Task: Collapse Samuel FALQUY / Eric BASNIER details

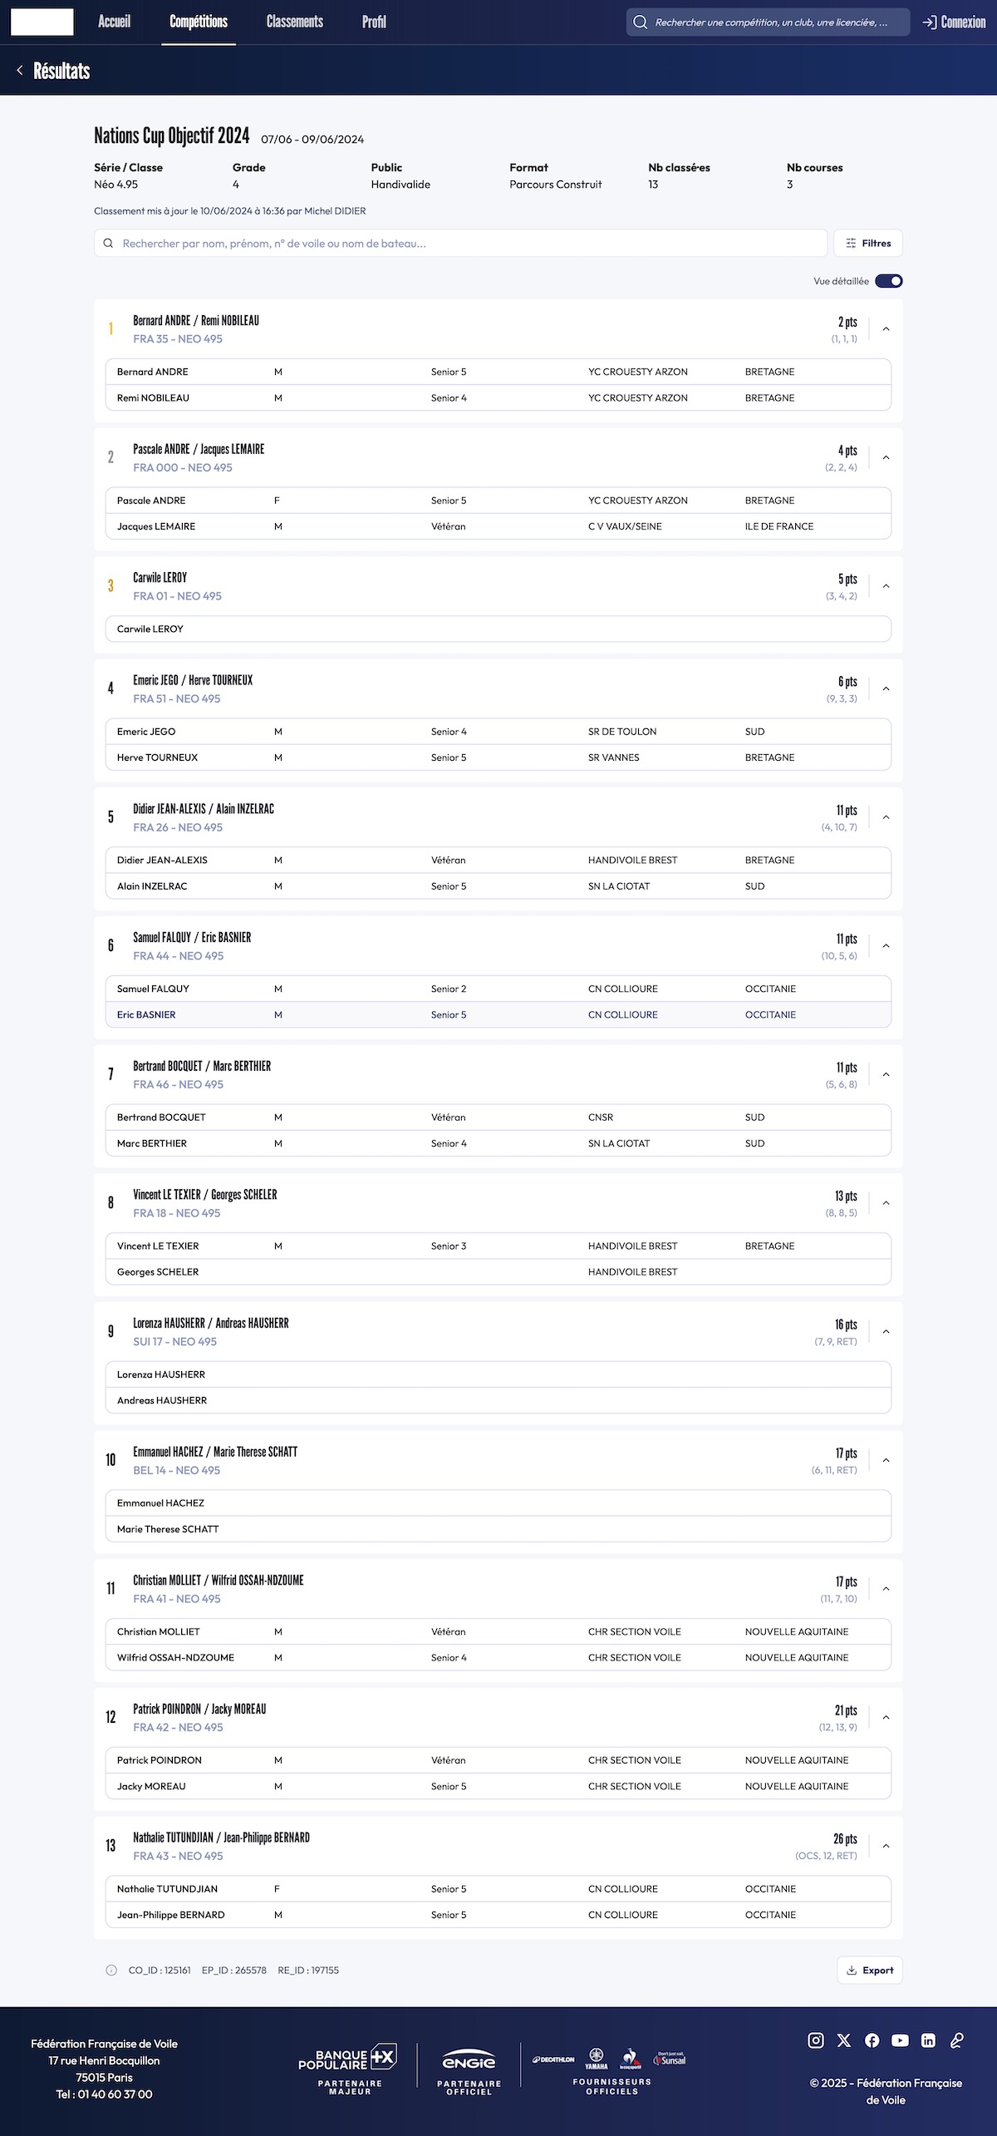Action: coord(886,946)
